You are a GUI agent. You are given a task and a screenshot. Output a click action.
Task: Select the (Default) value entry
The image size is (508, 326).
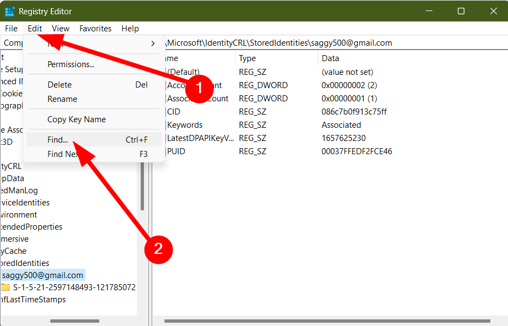point(183,72)
